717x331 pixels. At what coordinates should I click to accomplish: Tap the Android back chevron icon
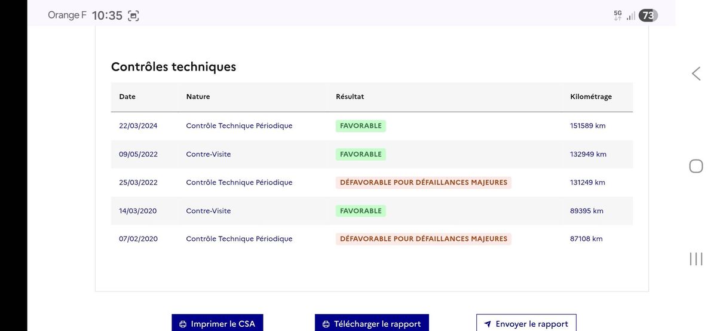(x=696, y=73)
